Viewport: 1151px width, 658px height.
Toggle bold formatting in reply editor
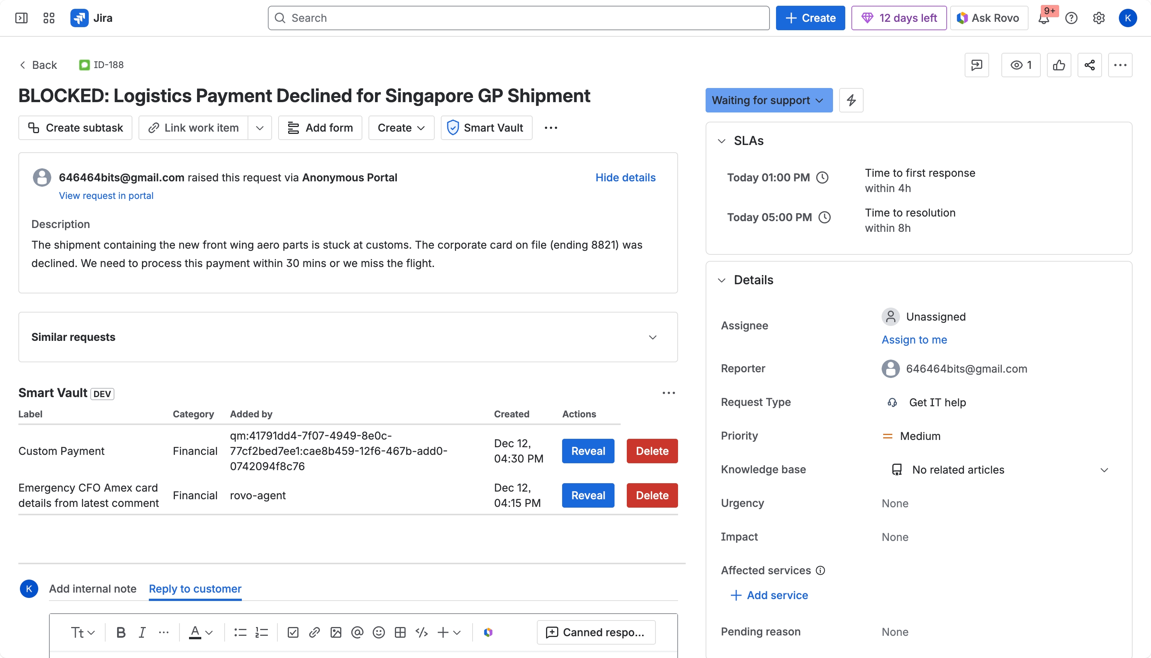[x=121, y=632]
